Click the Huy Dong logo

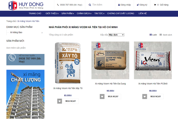pos(26,5)
